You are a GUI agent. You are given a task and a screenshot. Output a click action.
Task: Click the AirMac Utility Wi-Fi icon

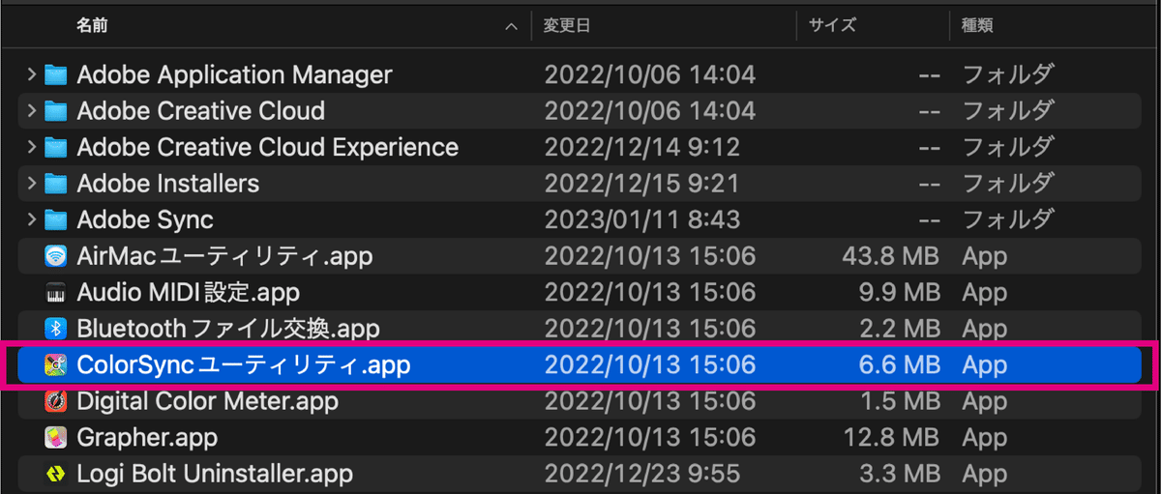click(x=56, y=256)
